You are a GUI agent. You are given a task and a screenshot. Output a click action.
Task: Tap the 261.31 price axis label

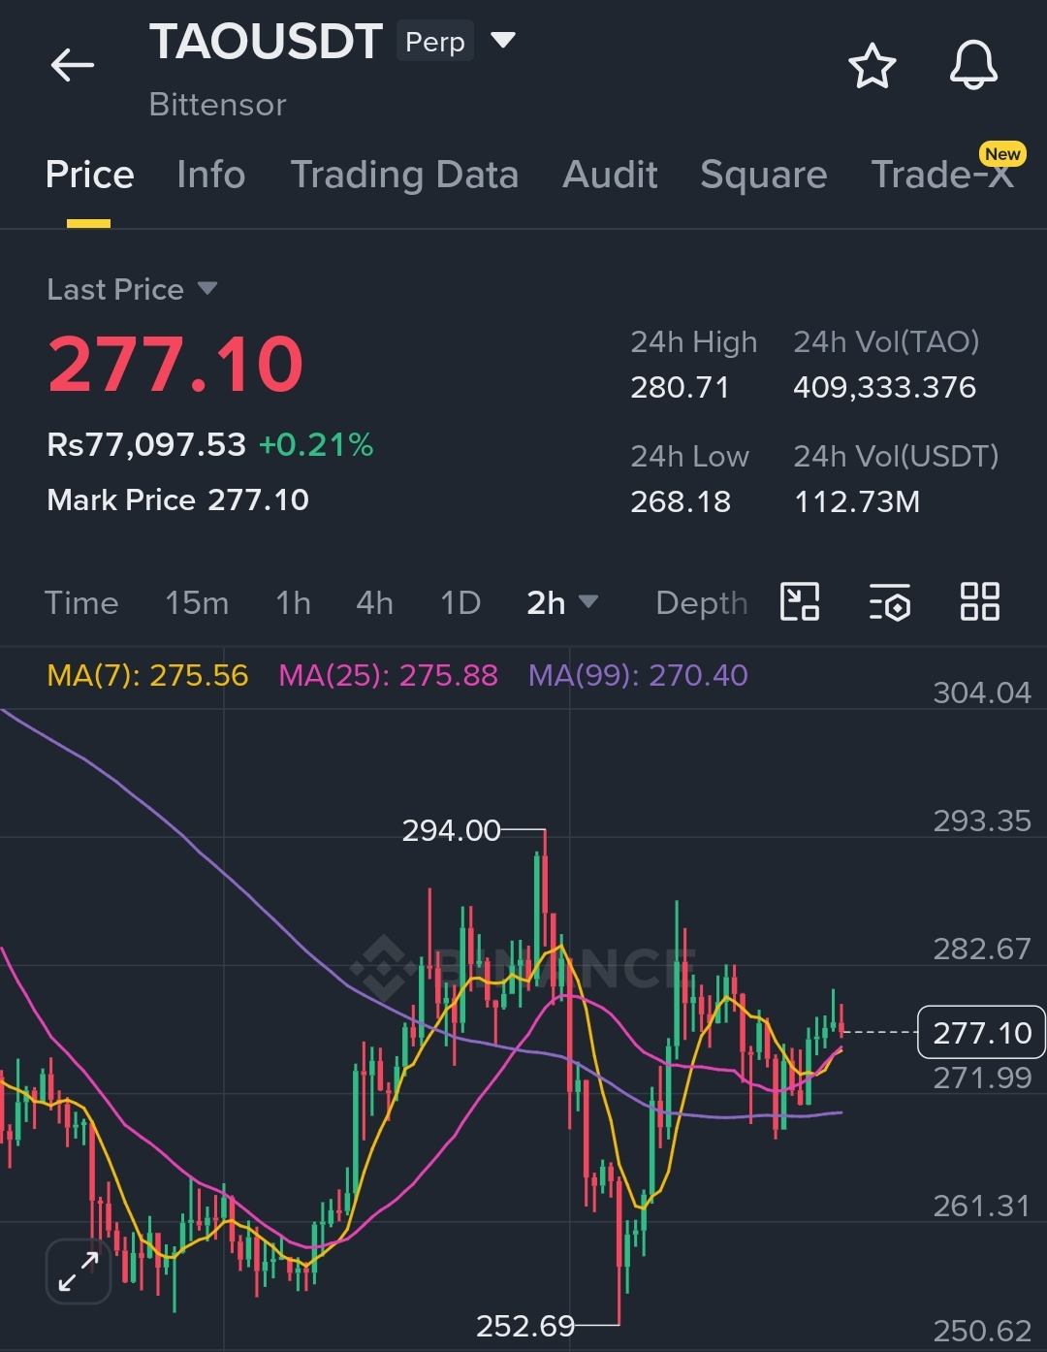982,1206
